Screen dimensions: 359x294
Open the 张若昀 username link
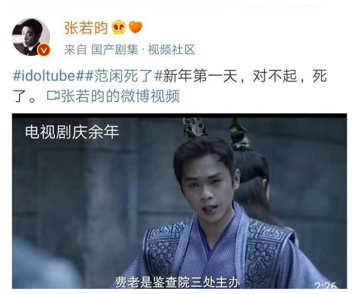click(x=86, y=28)
